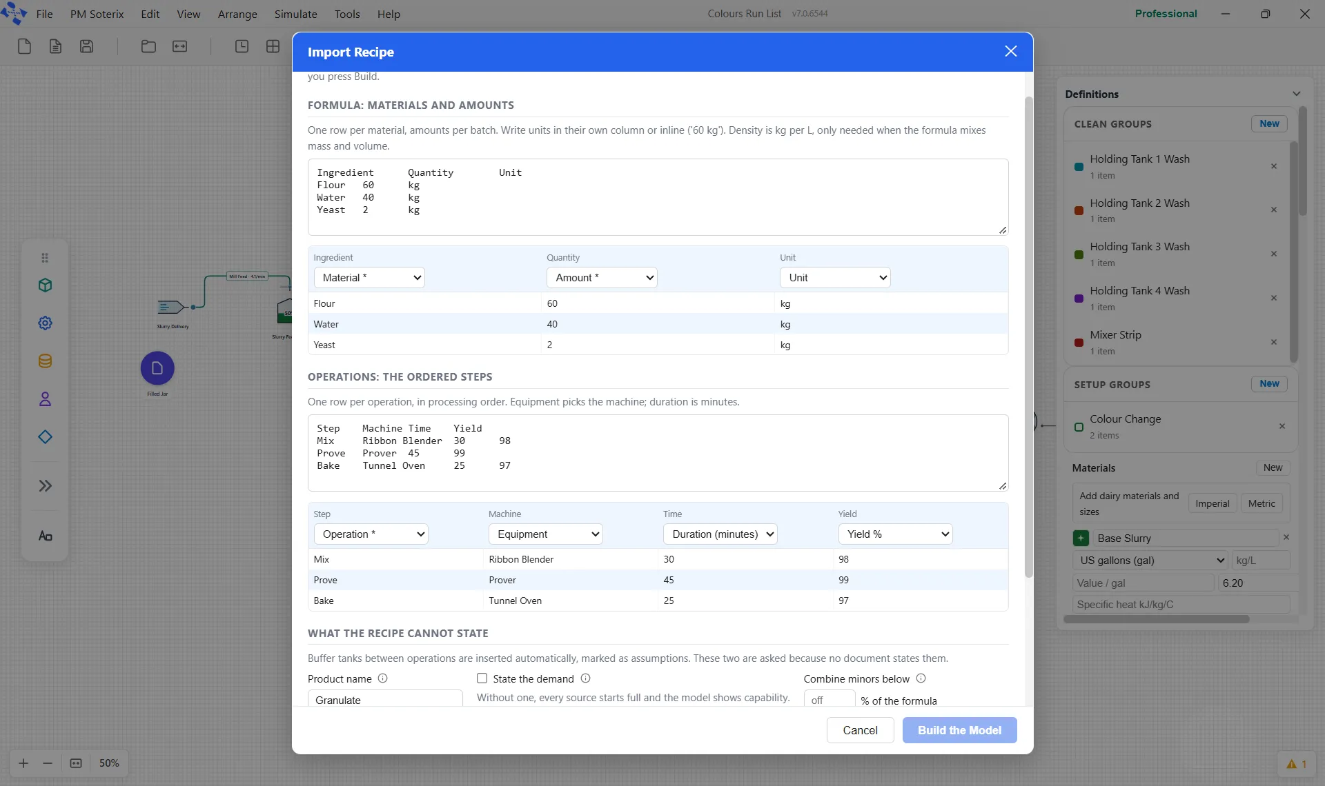Screen dimensions: 1325x786
Task: Click New in Clean Groups header
Action: tap(1269, 124)
